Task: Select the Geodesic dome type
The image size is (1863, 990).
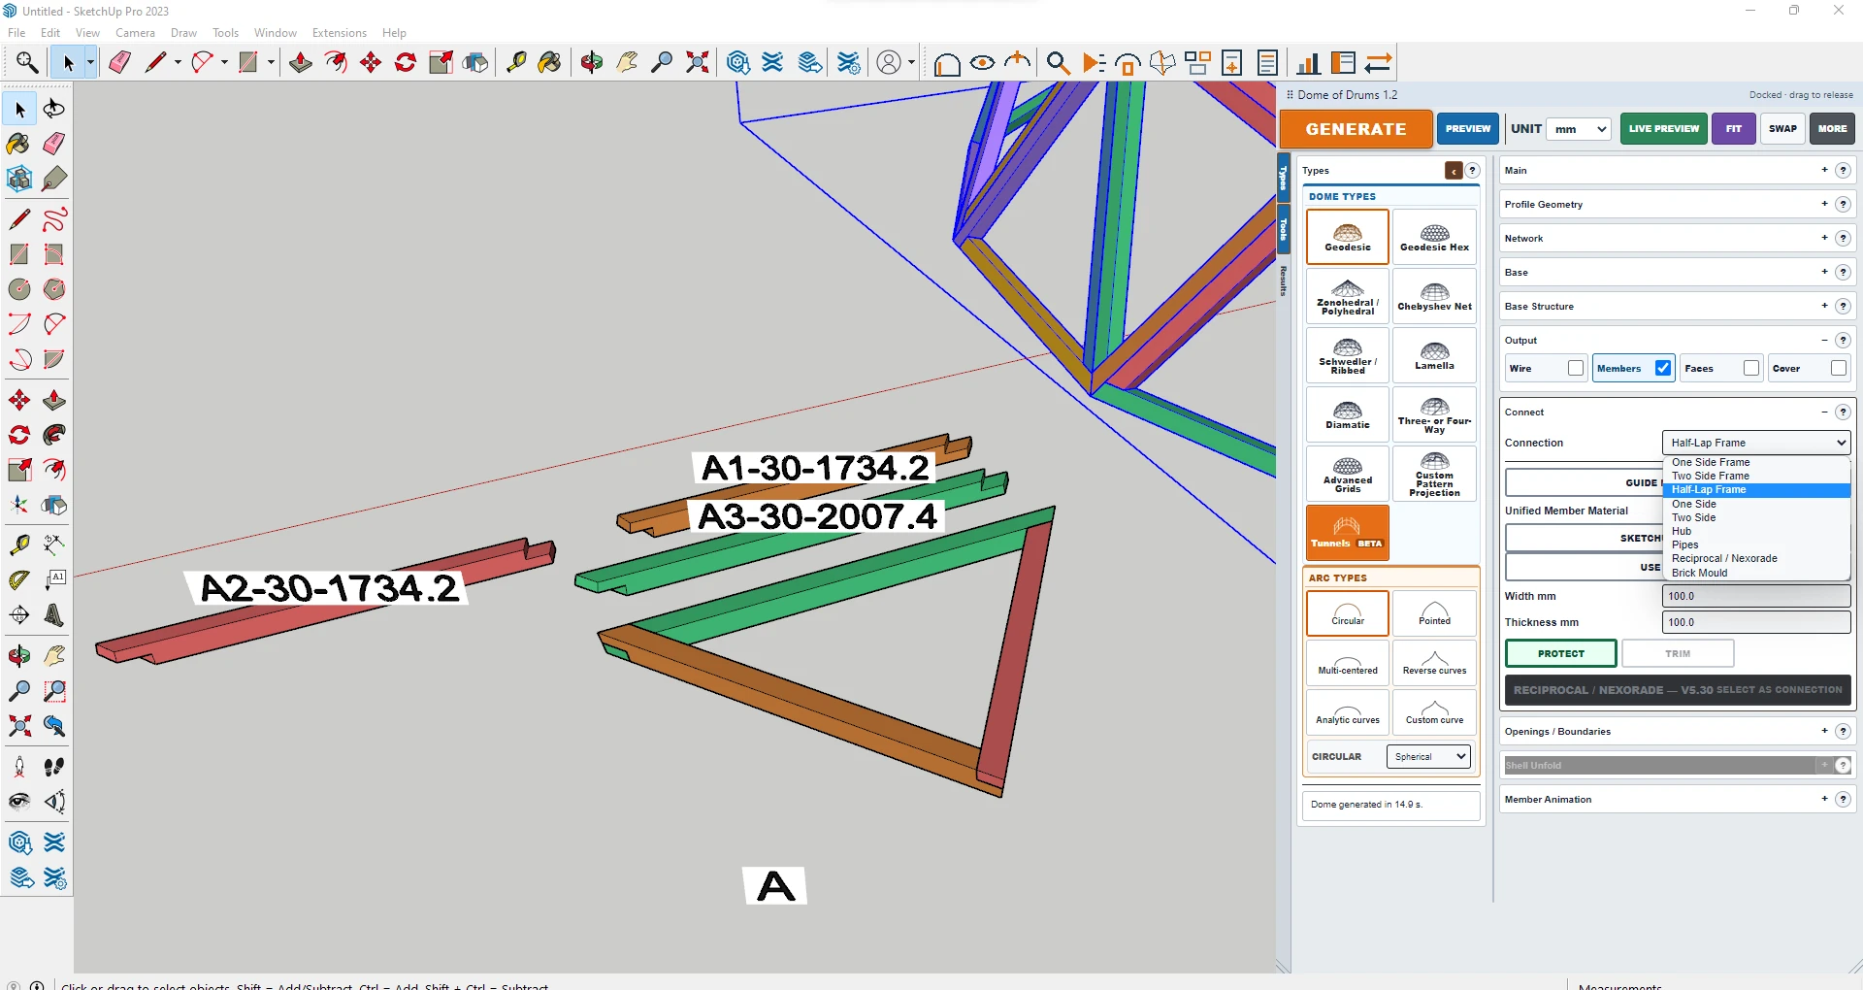Action: pyautogui.click(x=1348, y=237)
